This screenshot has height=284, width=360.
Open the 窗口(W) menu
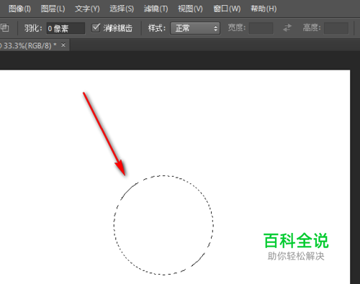[x=227, y=9]
